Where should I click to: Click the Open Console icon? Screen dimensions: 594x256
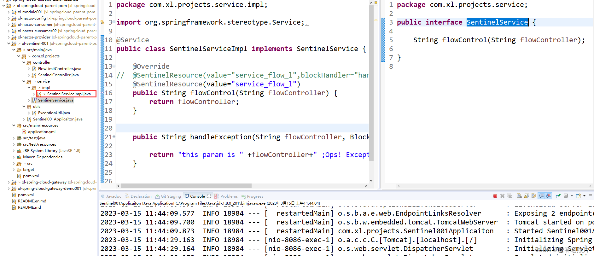(578, 196)
